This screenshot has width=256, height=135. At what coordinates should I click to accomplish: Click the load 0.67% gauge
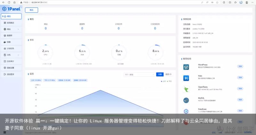[119, 52]
